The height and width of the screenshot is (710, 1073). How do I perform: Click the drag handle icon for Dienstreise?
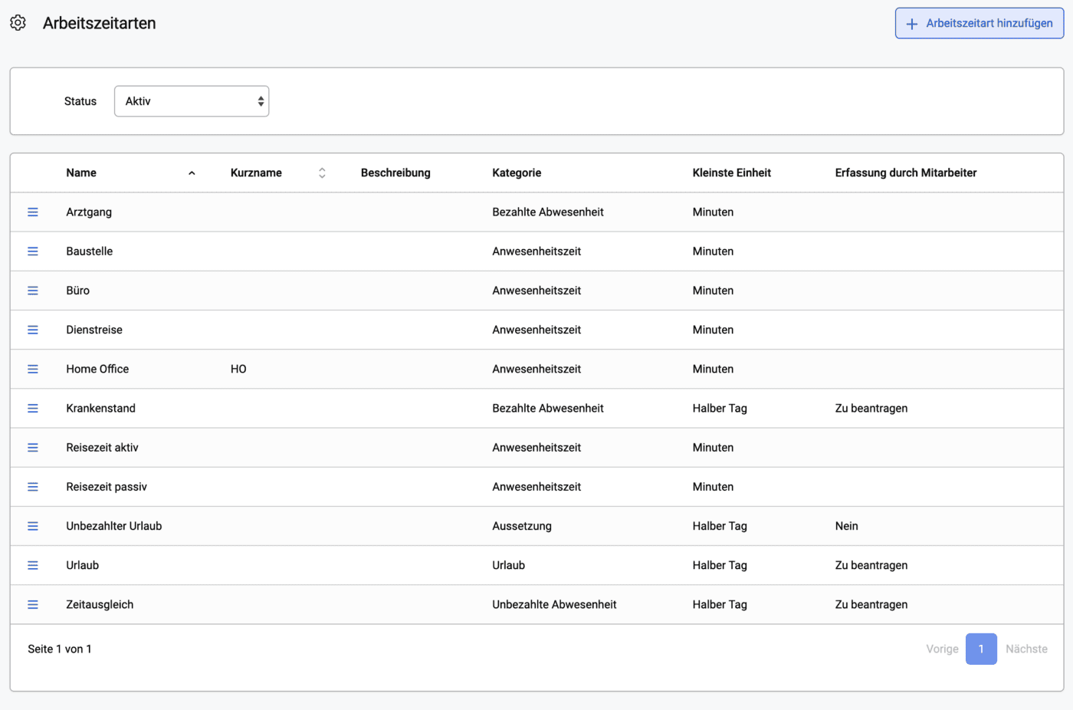point(33,330)
